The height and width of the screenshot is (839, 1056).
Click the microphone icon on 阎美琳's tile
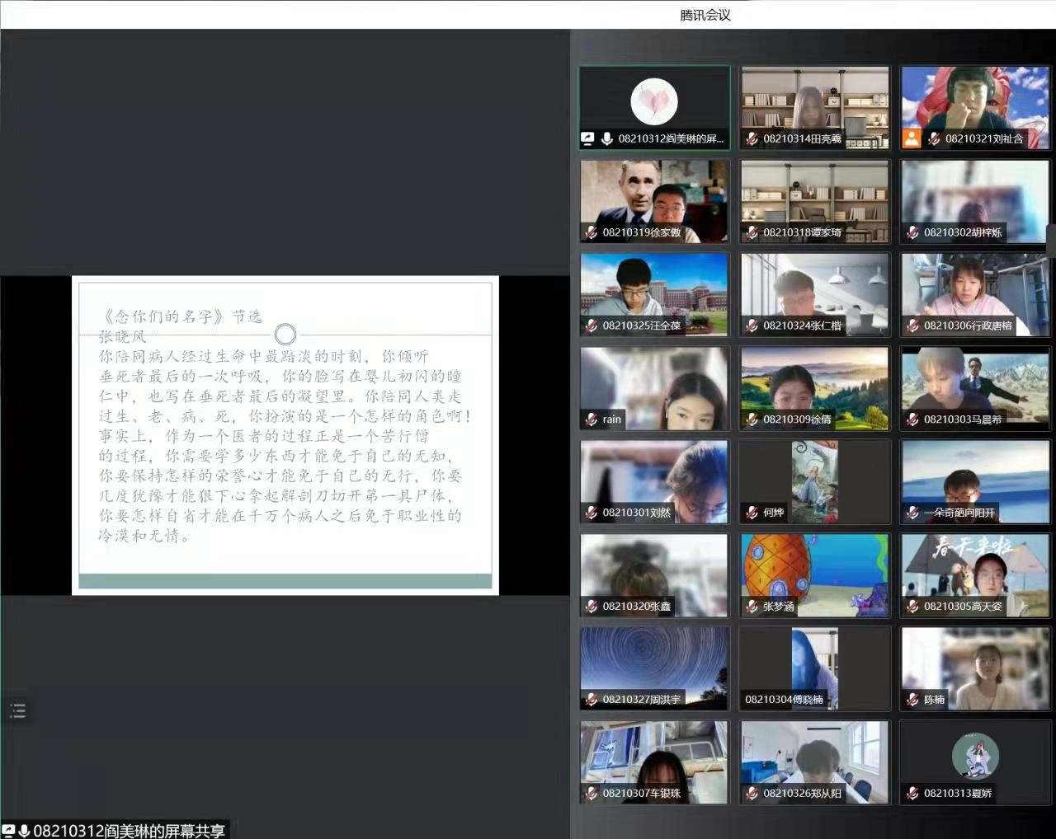(x=606, y=138)
